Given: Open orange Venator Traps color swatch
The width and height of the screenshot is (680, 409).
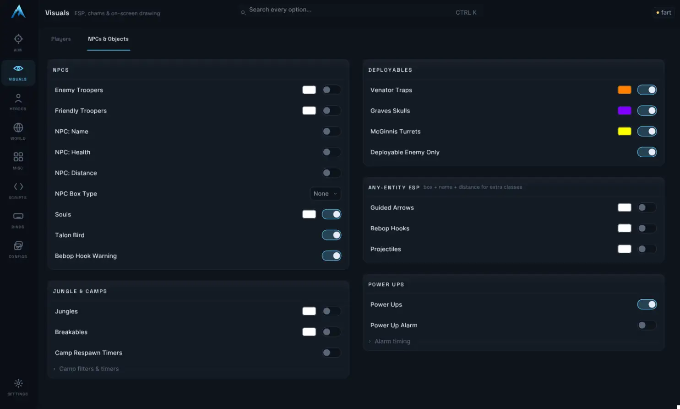Looking at the screenshot, I should (625, 90).
